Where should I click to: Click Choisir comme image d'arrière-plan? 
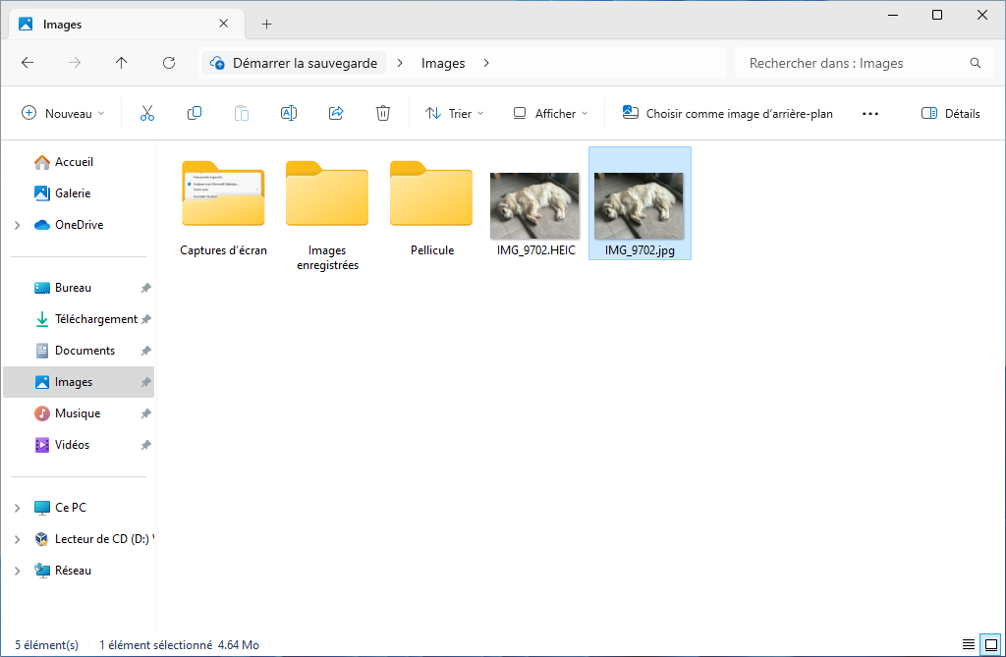coord(728,114)
